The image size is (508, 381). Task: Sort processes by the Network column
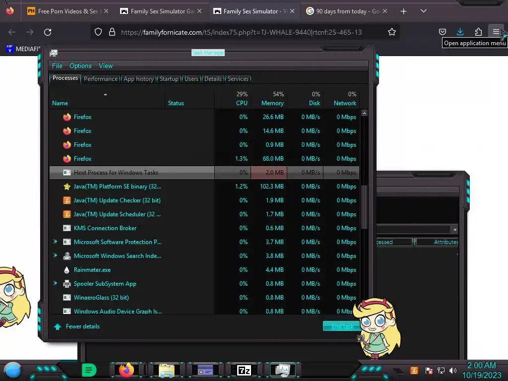tap(341, 99)
